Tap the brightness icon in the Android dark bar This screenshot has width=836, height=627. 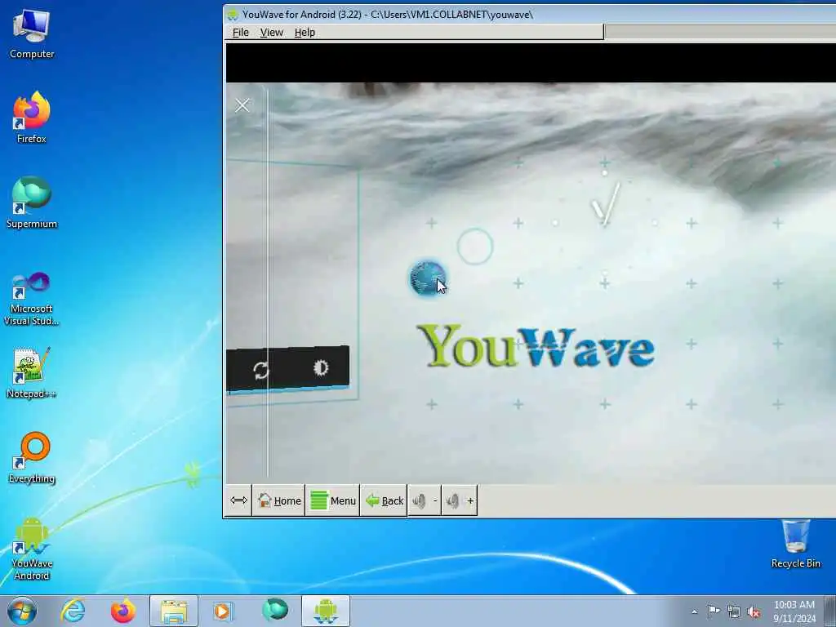click(x=320, y=367)
